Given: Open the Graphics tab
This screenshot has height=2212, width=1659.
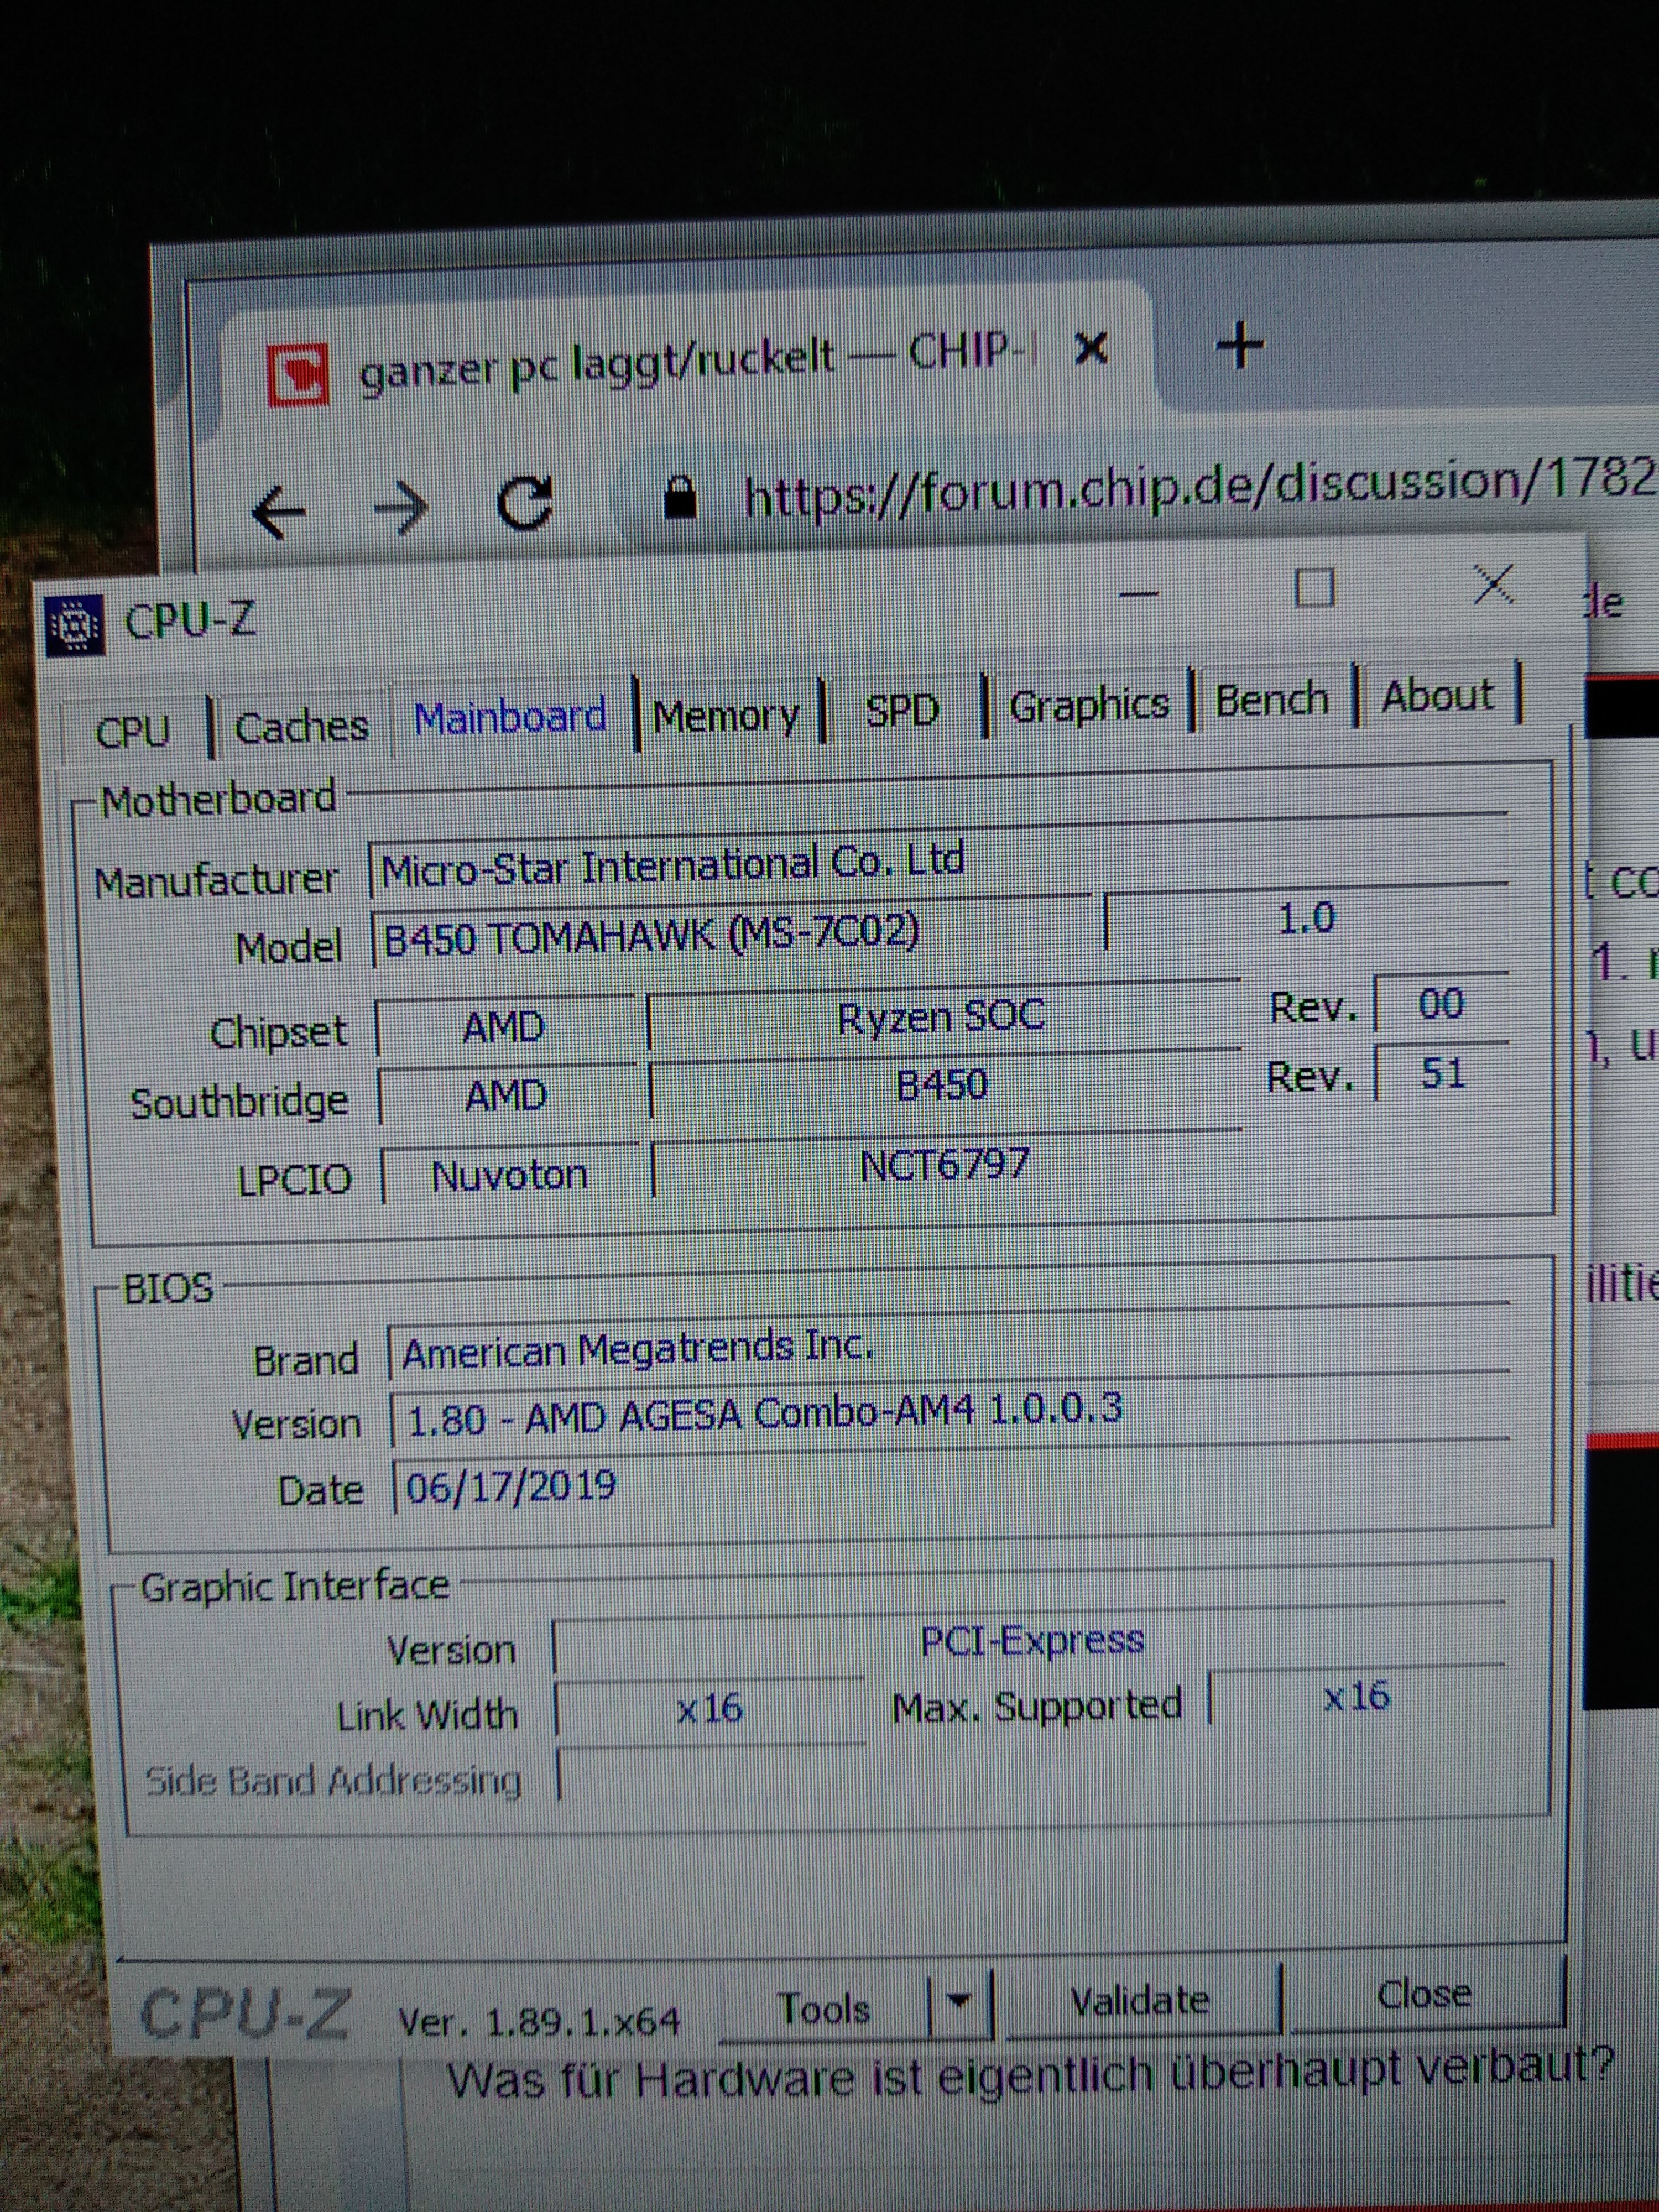Looking at the screenshot, I should tap(1089, 704).
